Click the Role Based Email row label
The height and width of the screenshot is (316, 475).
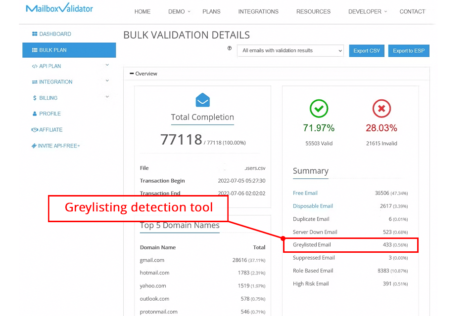[313, 271]
